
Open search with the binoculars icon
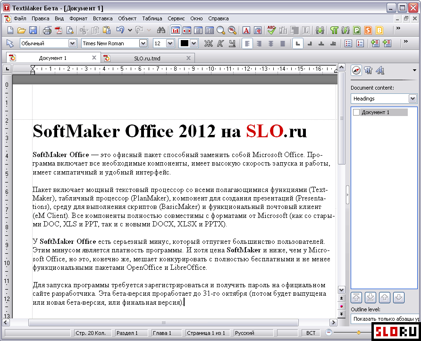161,30
